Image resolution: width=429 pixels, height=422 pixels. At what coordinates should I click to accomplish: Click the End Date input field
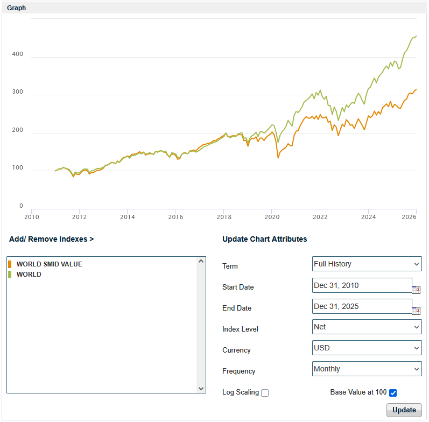pos(361,306)
